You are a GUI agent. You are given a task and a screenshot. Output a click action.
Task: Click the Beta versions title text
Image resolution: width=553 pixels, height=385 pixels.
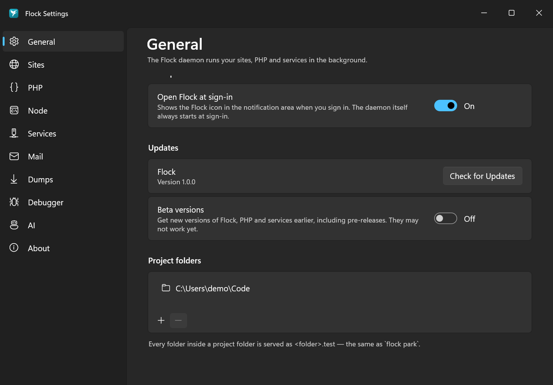tap(181, 210)
